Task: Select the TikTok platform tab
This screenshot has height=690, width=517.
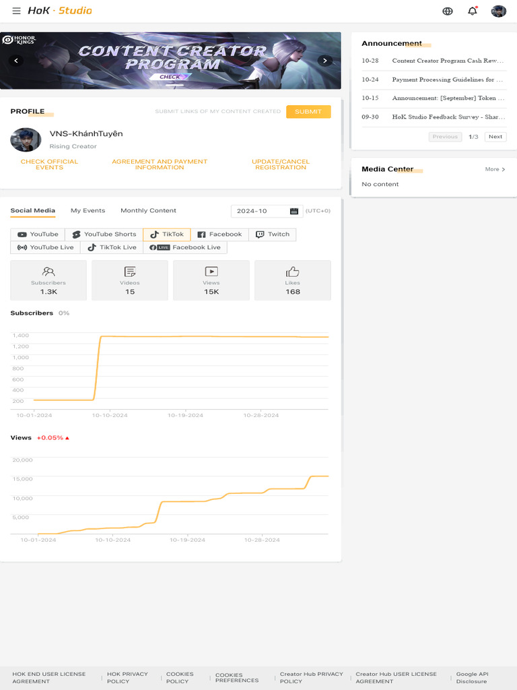Action: pos(167,234)
